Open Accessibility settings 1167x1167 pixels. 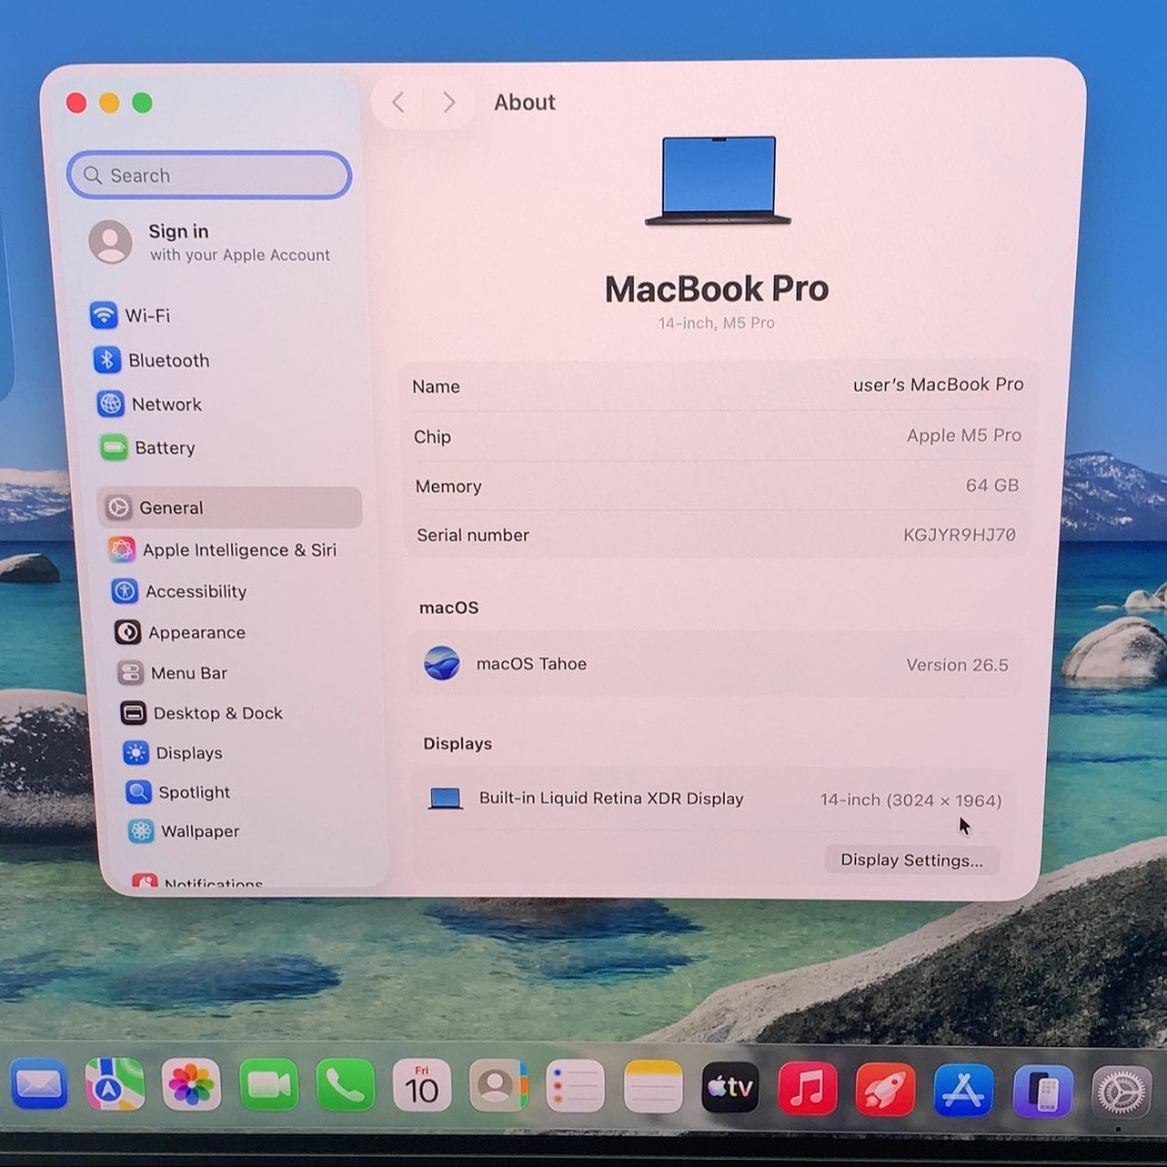pos(179,591)
